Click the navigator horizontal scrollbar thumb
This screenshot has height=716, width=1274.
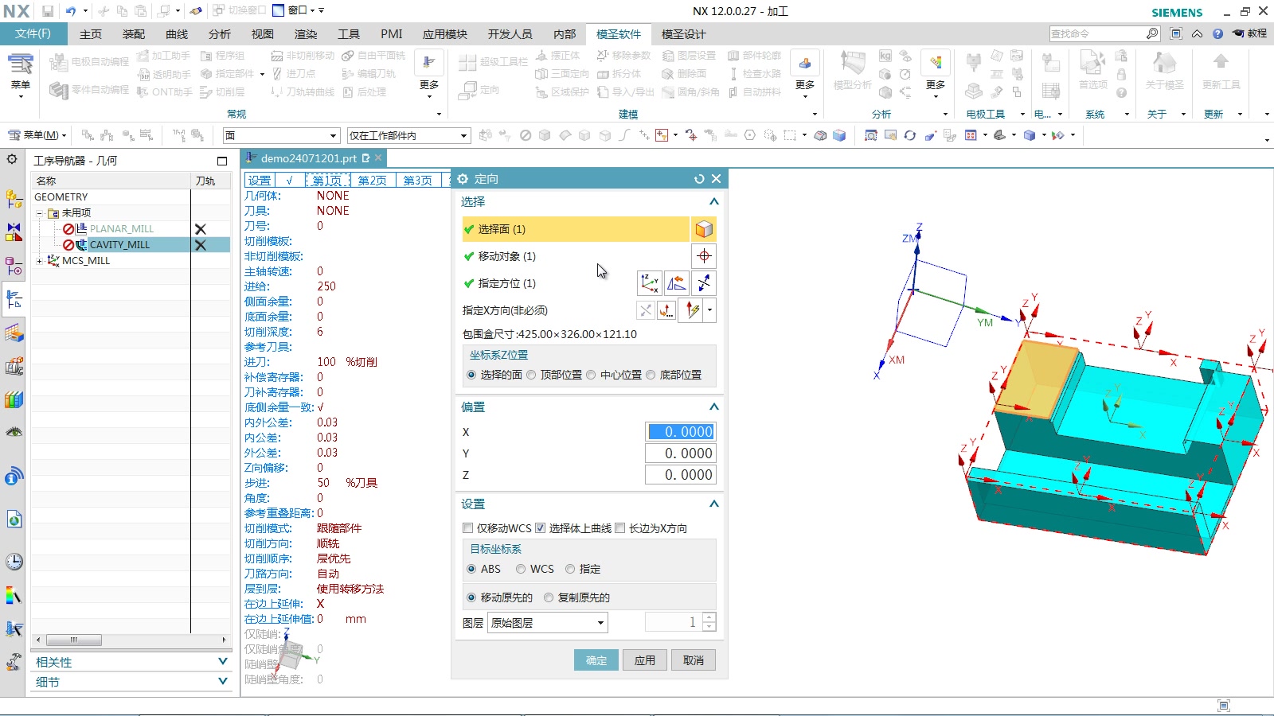pyautogui.click(x=73, y=640)
